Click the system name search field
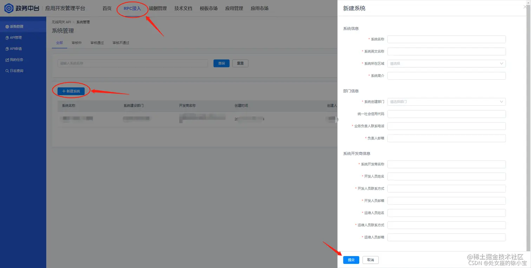Screen dimensions: 531x268 click(x=133, y=64)
